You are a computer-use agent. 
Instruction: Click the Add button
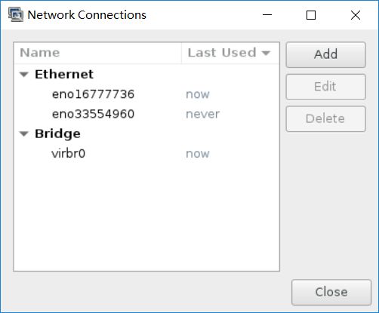click(x=325, y=54)
